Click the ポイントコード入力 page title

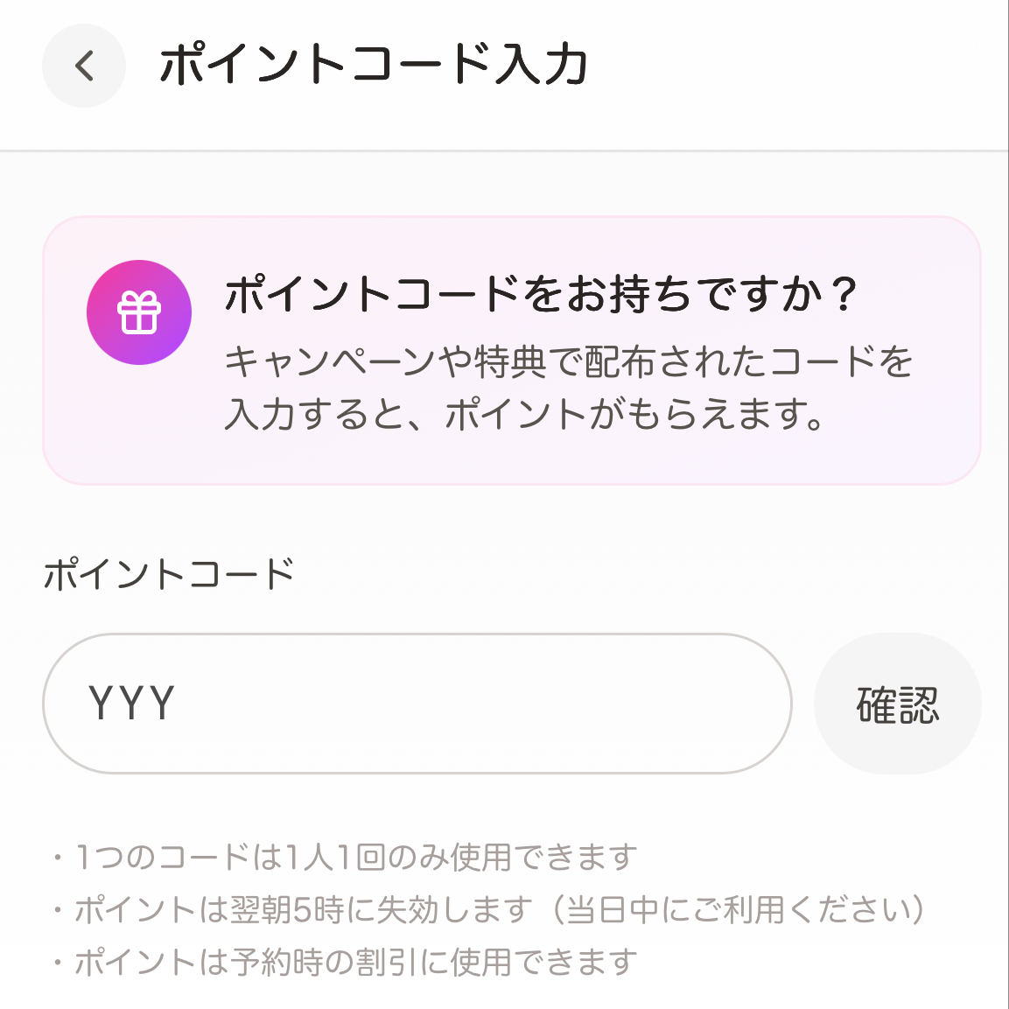(374, 65)
